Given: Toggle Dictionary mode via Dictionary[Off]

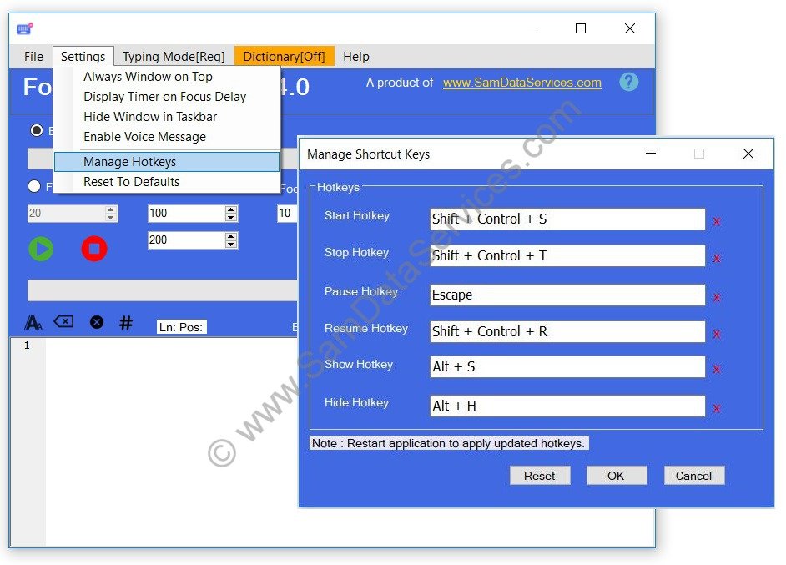Looking at the screenshot, I should tap(286, 57).
